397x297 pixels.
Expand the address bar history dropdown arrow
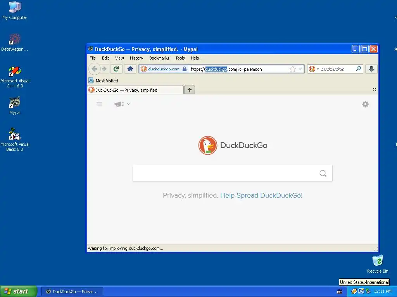[300, 69]
